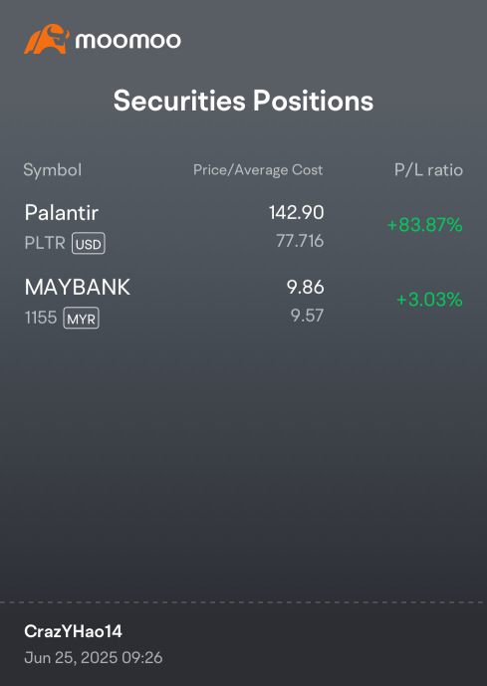Click the +83.87% profit ratio

click(x=425, y=225)
